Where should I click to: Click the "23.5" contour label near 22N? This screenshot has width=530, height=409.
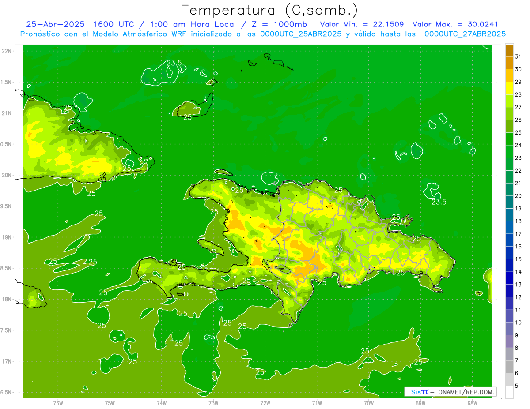coord(174,63)
